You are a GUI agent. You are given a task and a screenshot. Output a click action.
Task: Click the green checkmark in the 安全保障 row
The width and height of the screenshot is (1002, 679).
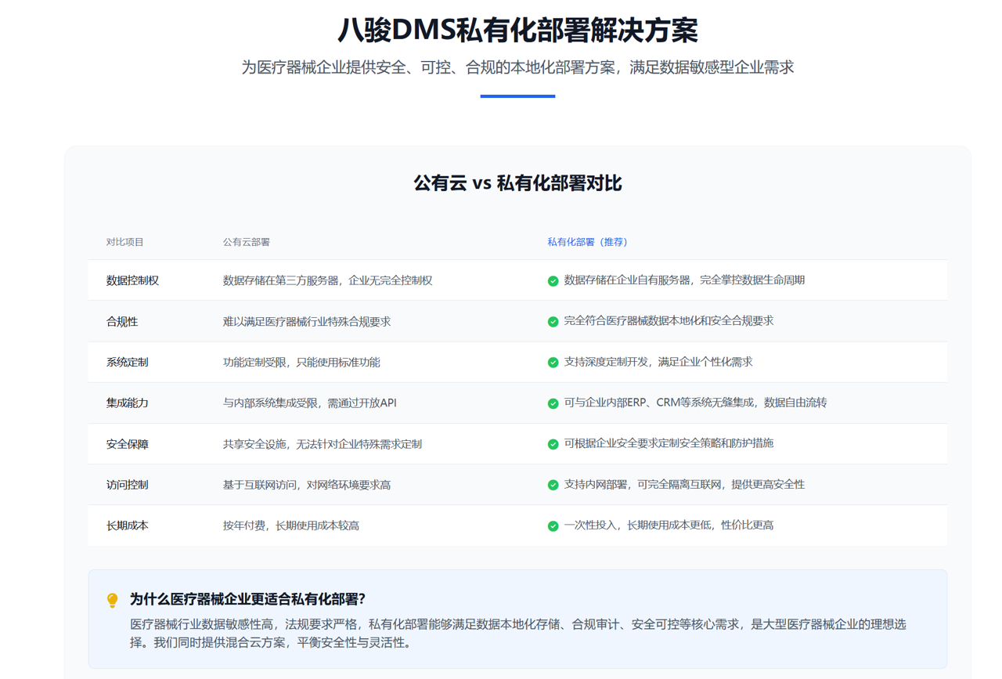(x=553, y=444)
